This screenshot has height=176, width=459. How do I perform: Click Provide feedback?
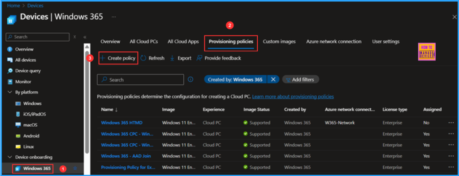[219, 58]
